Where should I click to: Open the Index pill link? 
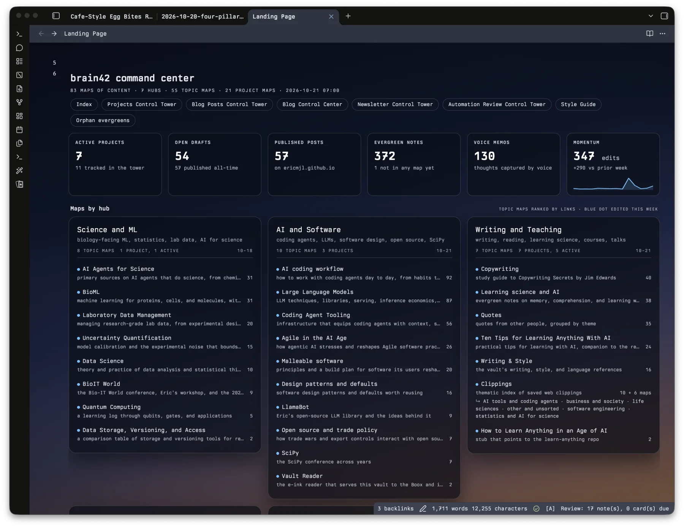(x=84, y=104)
